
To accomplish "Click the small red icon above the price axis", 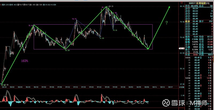I will click(181, 2).
